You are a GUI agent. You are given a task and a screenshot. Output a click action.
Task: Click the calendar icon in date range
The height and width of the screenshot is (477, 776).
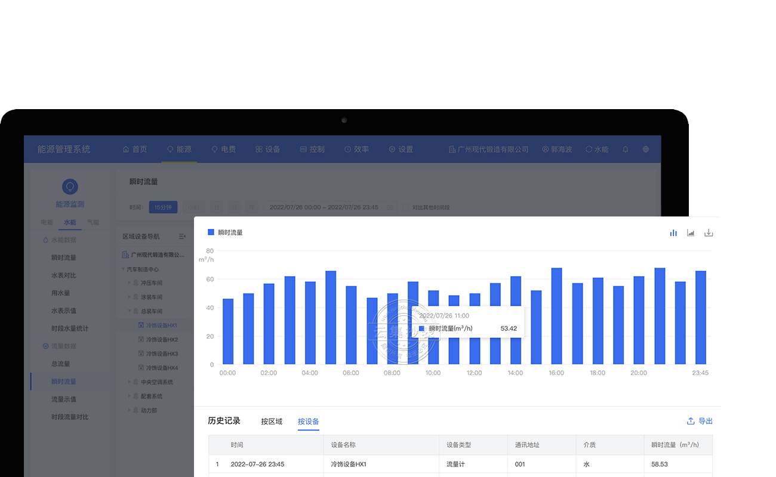tap(390, 207)
